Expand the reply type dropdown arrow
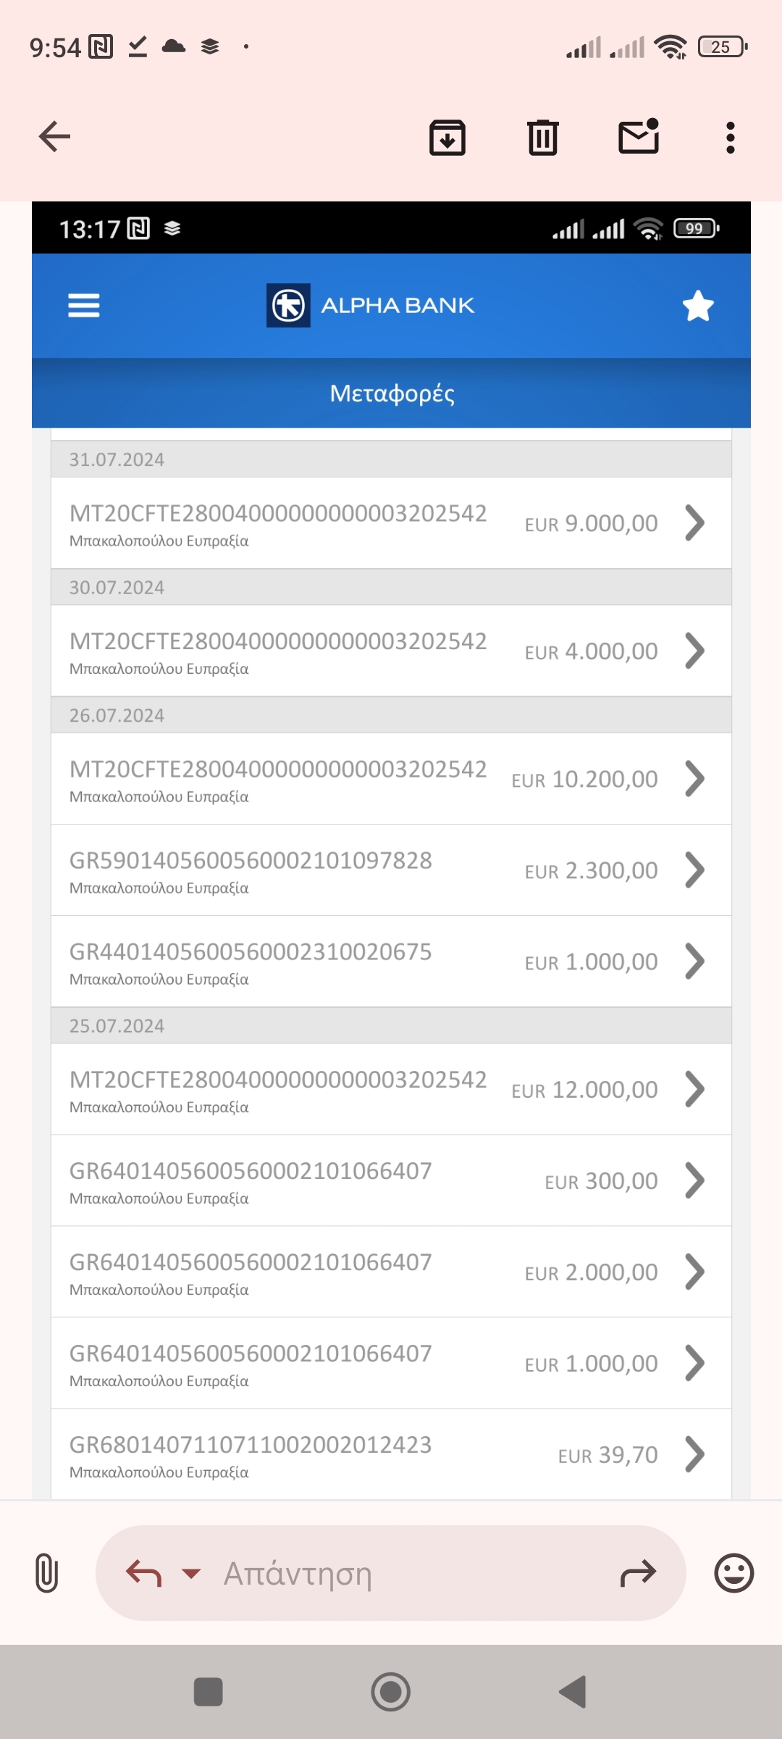The width and height of the screenshot is (782, 1739). click(191, 1573)
